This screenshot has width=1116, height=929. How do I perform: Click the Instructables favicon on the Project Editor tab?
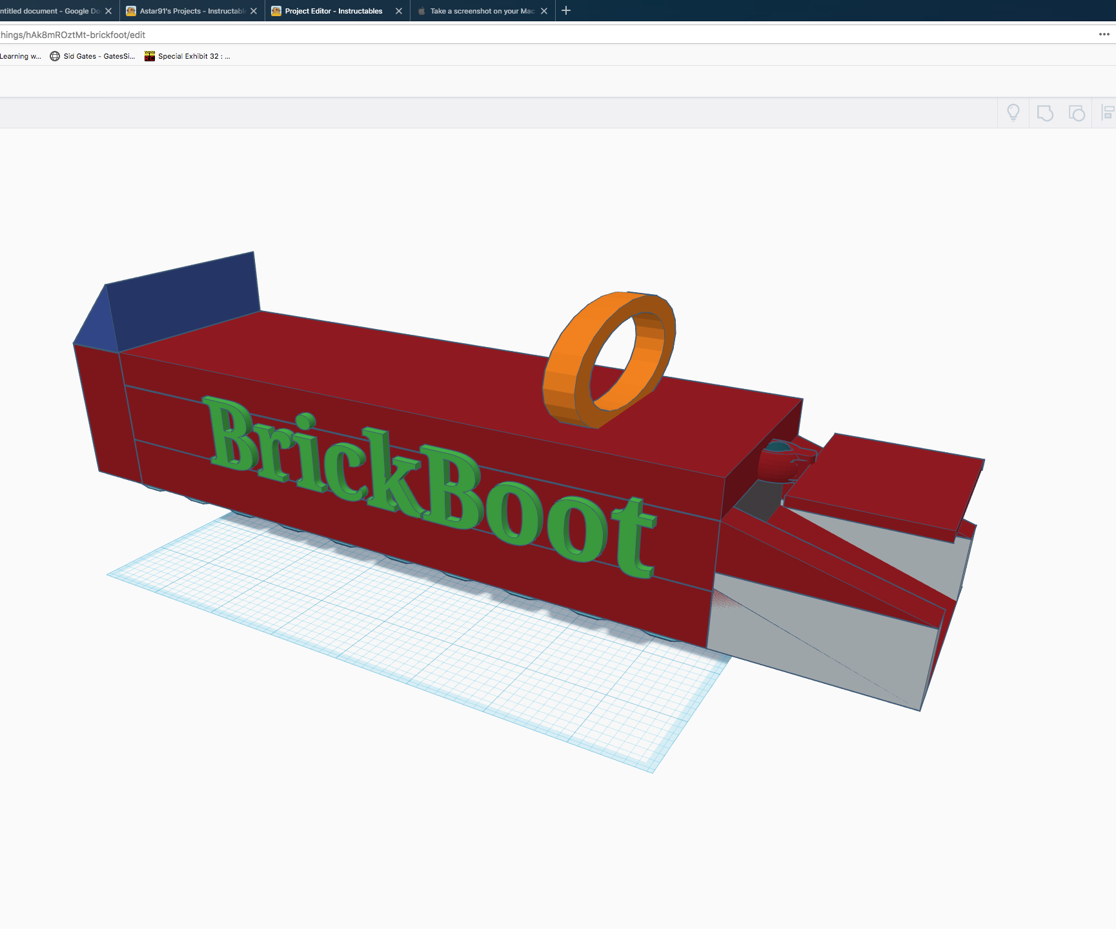click(x=276, y=11)
